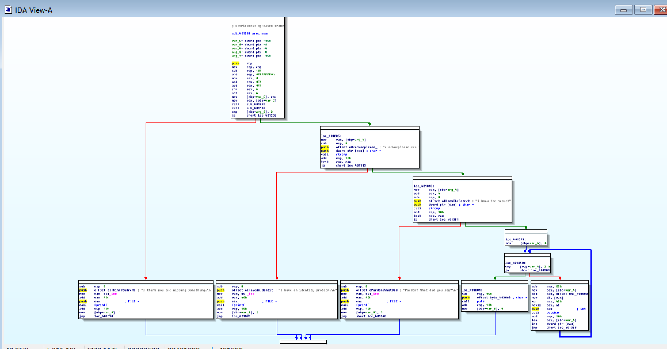The width and height of the screenshot is (667, 349).
Task: Select the sub_401280 proc near node
Action: pos(250,33)
